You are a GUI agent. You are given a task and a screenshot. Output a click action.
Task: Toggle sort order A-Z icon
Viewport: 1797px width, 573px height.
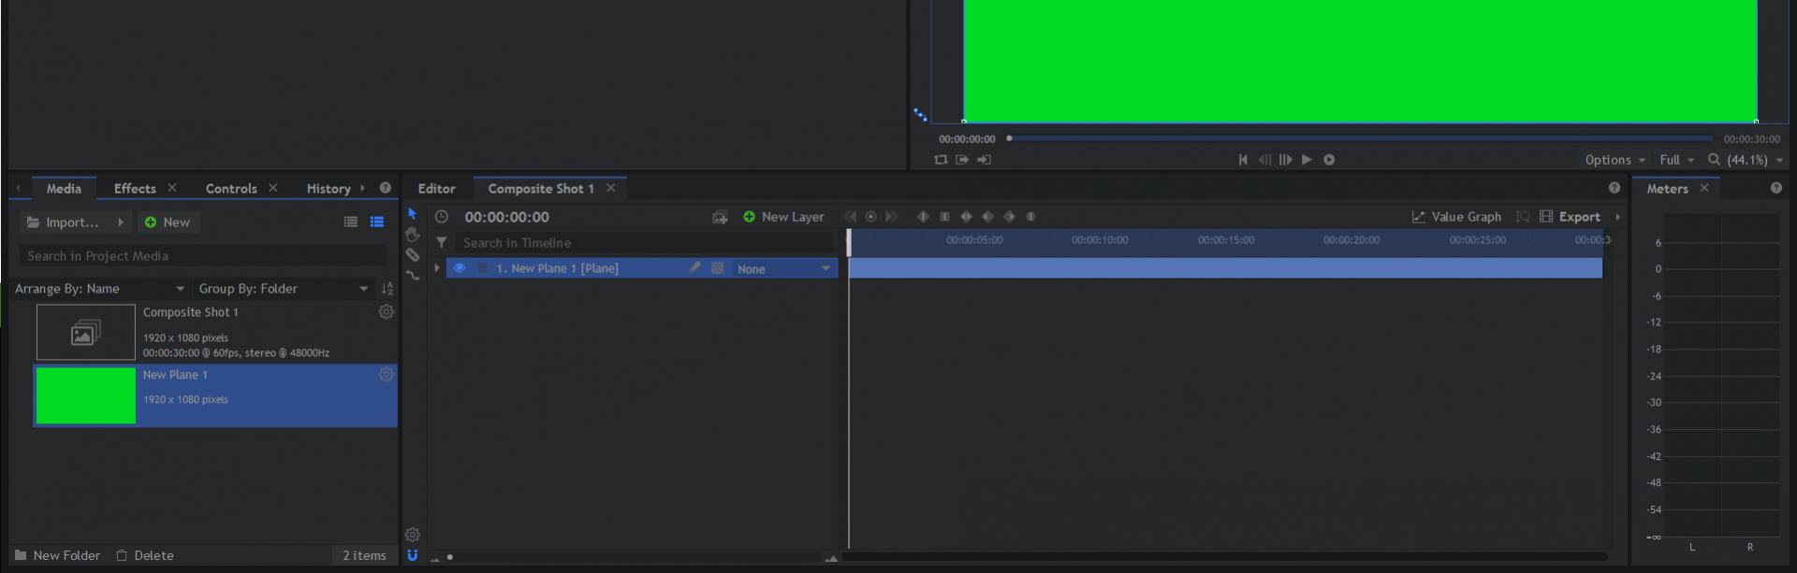387,289
